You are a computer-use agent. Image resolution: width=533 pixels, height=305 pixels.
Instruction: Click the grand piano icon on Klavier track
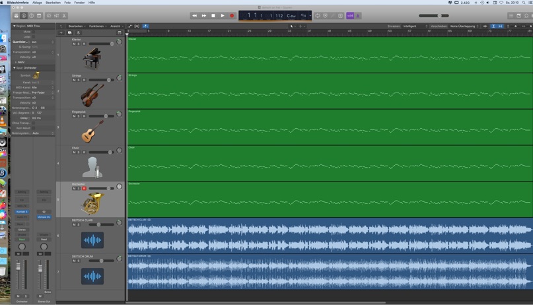[92, 58]
